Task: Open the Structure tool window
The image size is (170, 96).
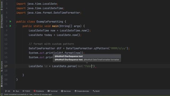Action: [2, 66]
